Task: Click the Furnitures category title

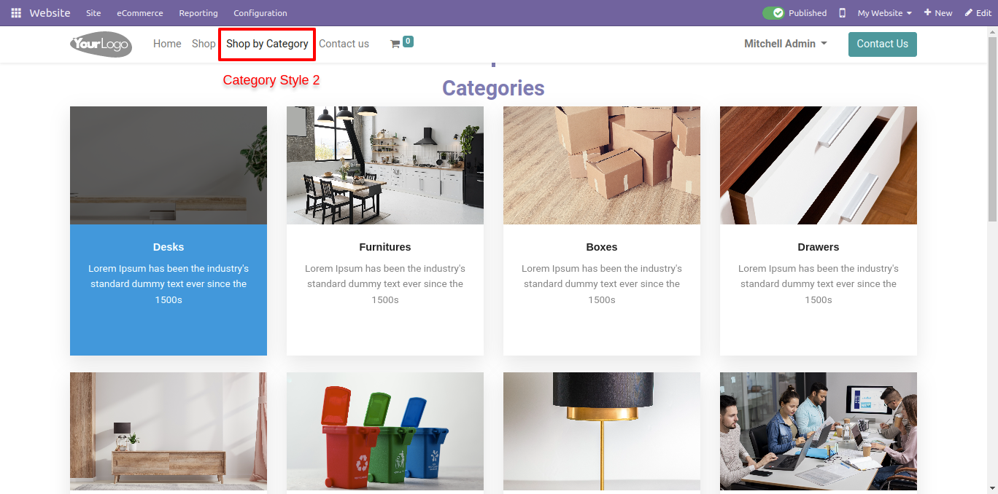Action: [385, 247]
